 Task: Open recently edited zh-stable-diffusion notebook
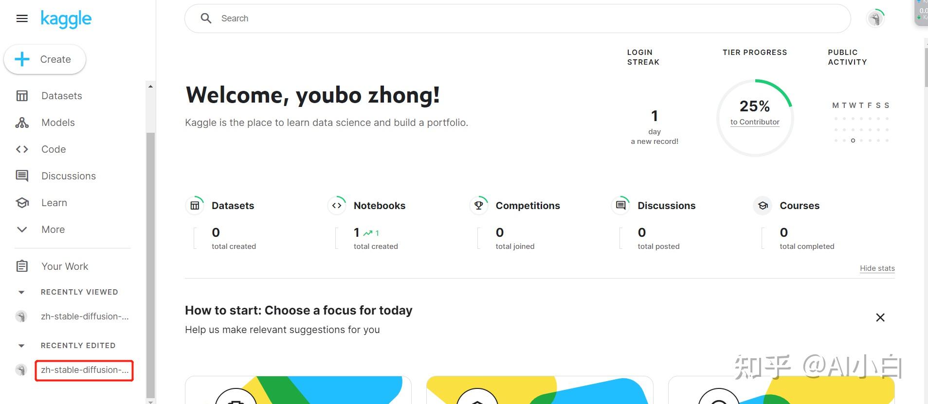[84, 370]
